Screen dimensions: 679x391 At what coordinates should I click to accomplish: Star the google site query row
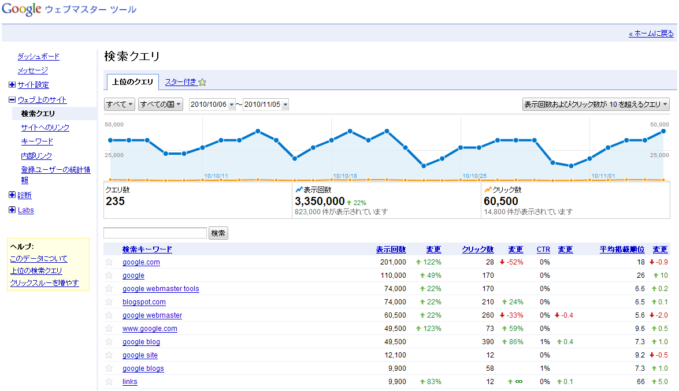coord(109,355)
